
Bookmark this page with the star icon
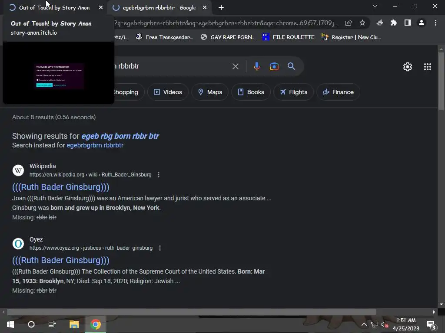pyautogui.click(x=362, y=23)
